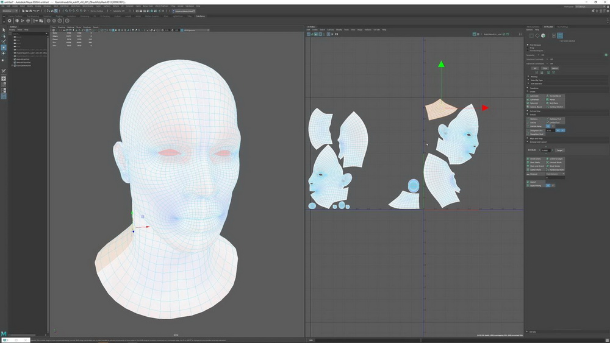Click Unfold in UV Toolkit

coord(536,122)
